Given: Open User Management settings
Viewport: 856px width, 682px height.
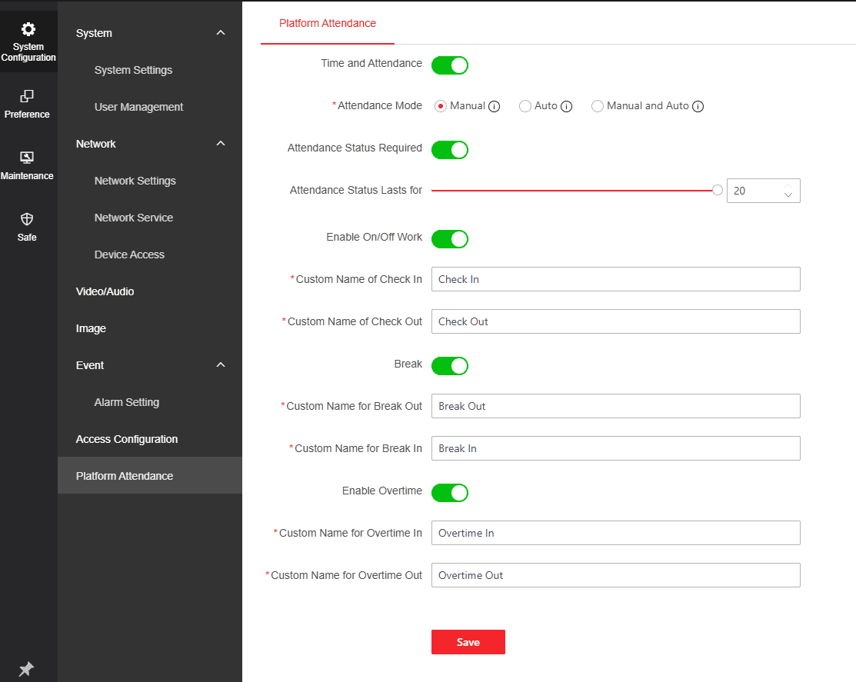Looking at the screenshot, I should [138, 107].
